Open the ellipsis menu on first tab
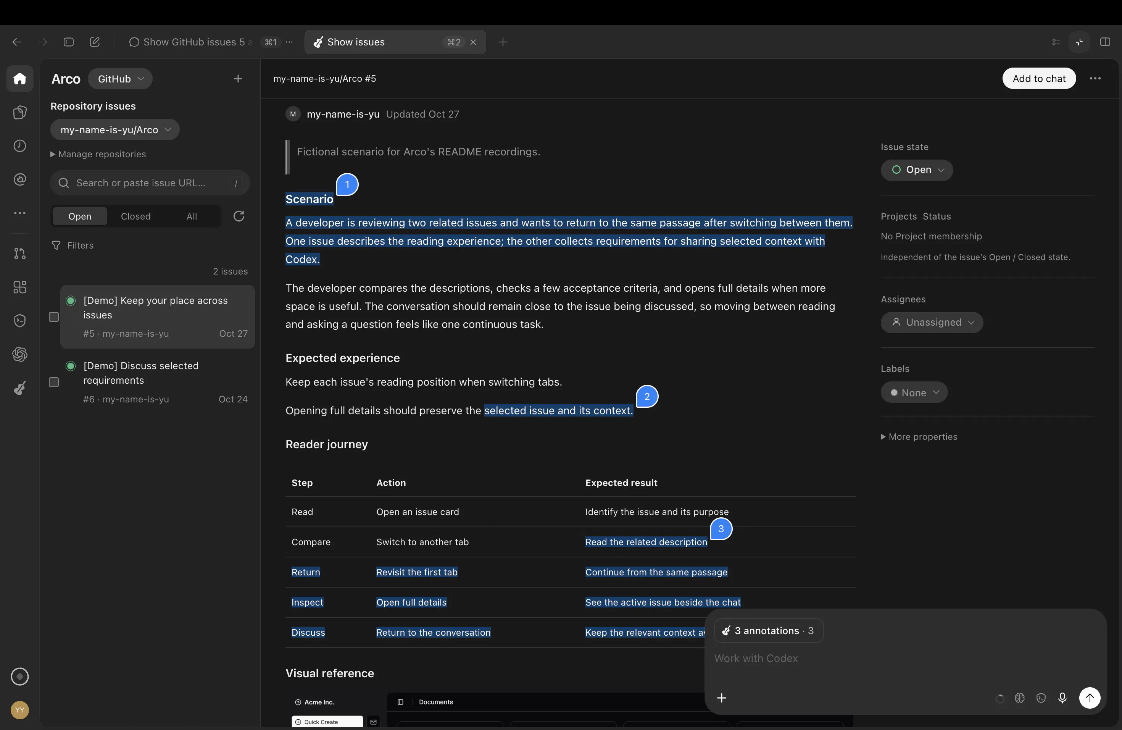 (289, 42)
